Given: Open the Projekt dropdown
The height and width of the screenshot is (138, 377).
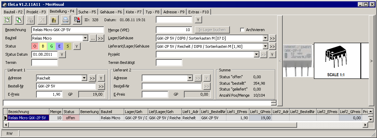Looking at the screenshot, I should click(256, 54).
